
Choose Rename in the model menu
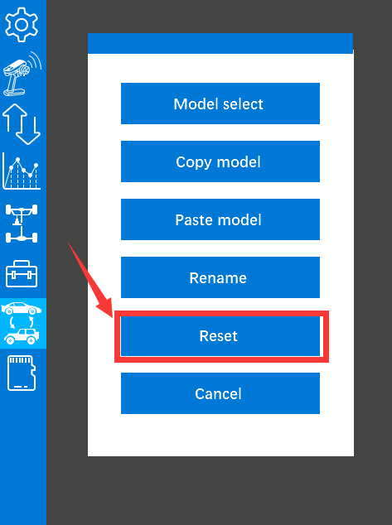point(220,277)
